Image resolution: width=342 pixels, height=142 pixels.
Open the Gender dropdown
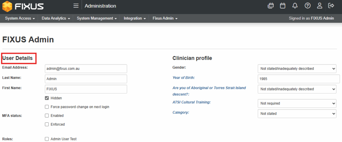point(297,69)
